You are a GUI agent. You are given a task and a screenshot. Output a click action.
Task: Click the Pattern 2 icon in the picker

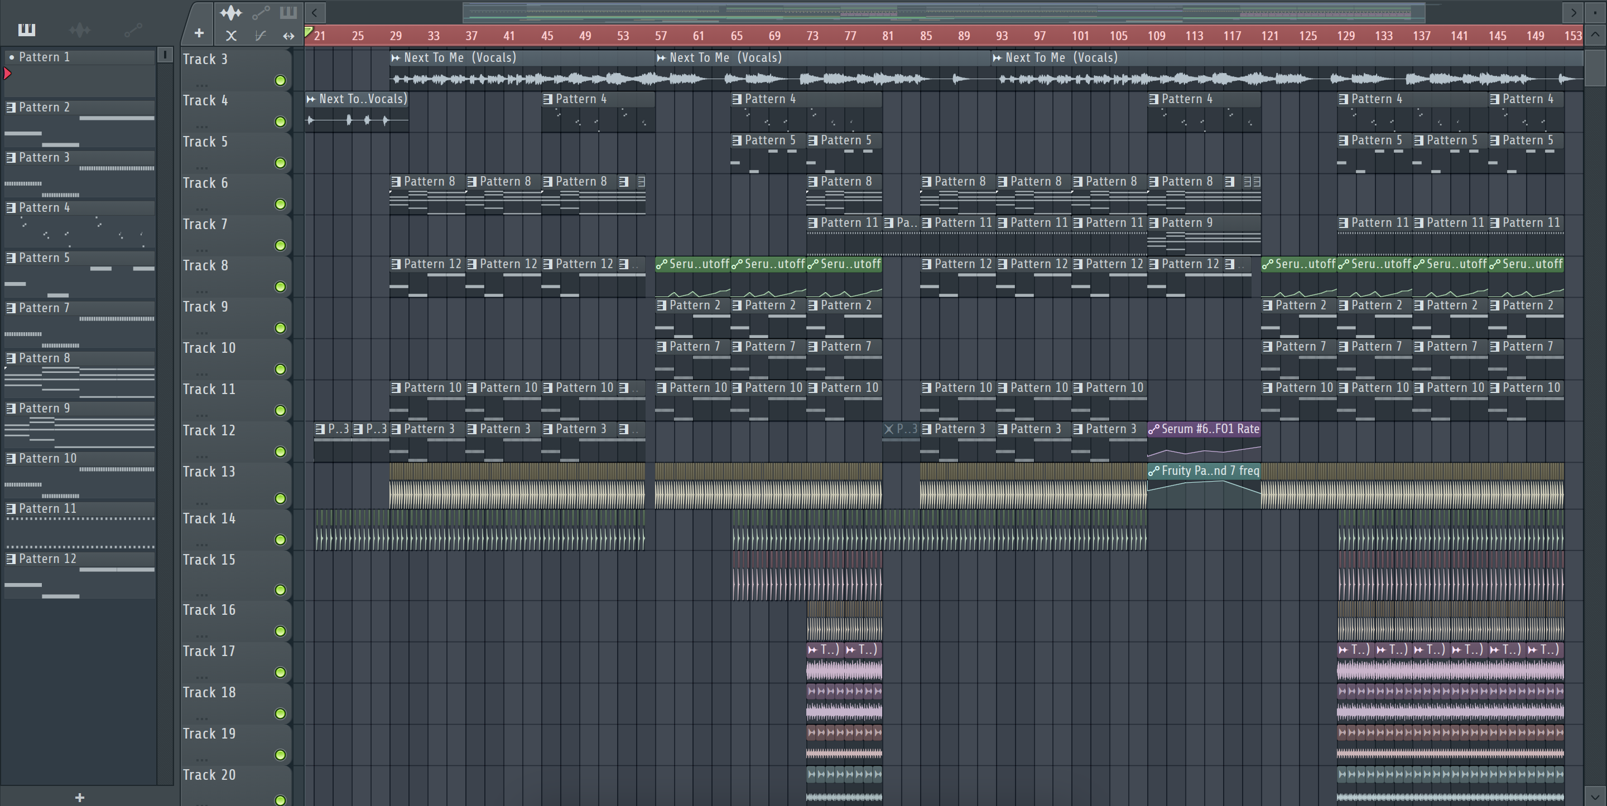click(11, 107)
